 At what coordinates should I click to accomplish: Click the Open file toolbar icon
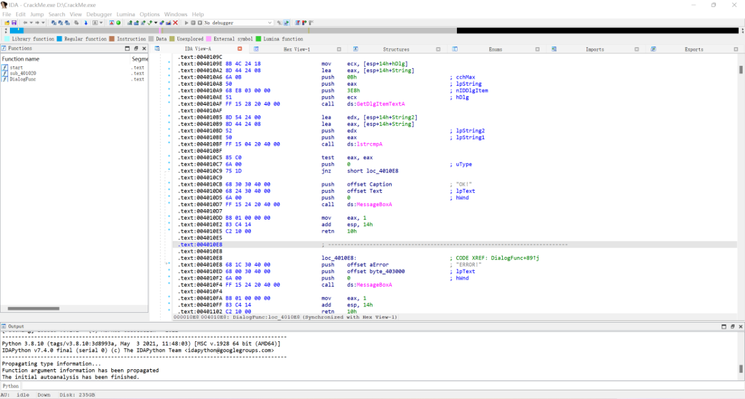pos(6,22)
